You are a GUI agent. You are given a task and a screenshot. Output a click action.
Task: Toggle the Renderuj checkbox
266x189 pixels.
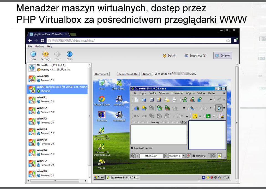point(194,156)
